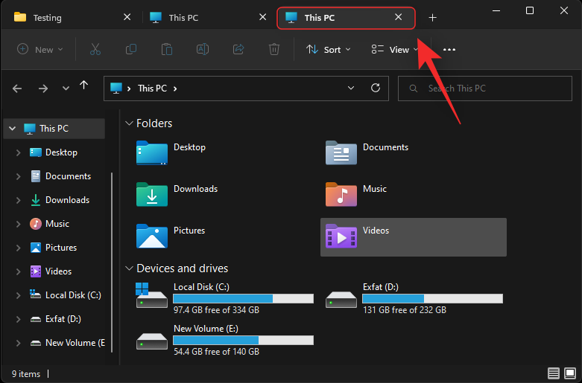Expand Exfat (D:) in sidebar
Screen dimensions: 582x383
[x=18, y=319]
